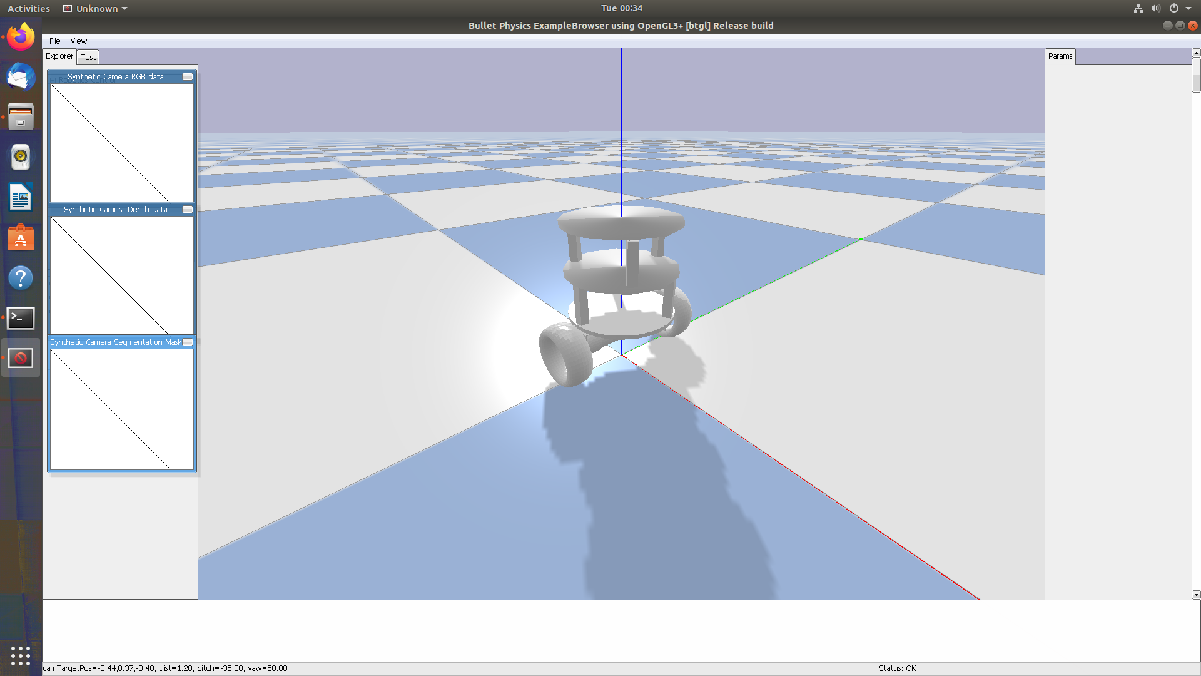Click scroll-up arrow in Params panel
1201x676 pixels.
point(1196,53)
